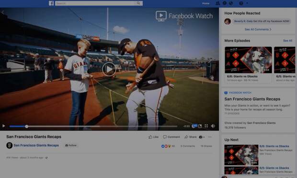Click the Facebook logo icon

coord(51,3)
